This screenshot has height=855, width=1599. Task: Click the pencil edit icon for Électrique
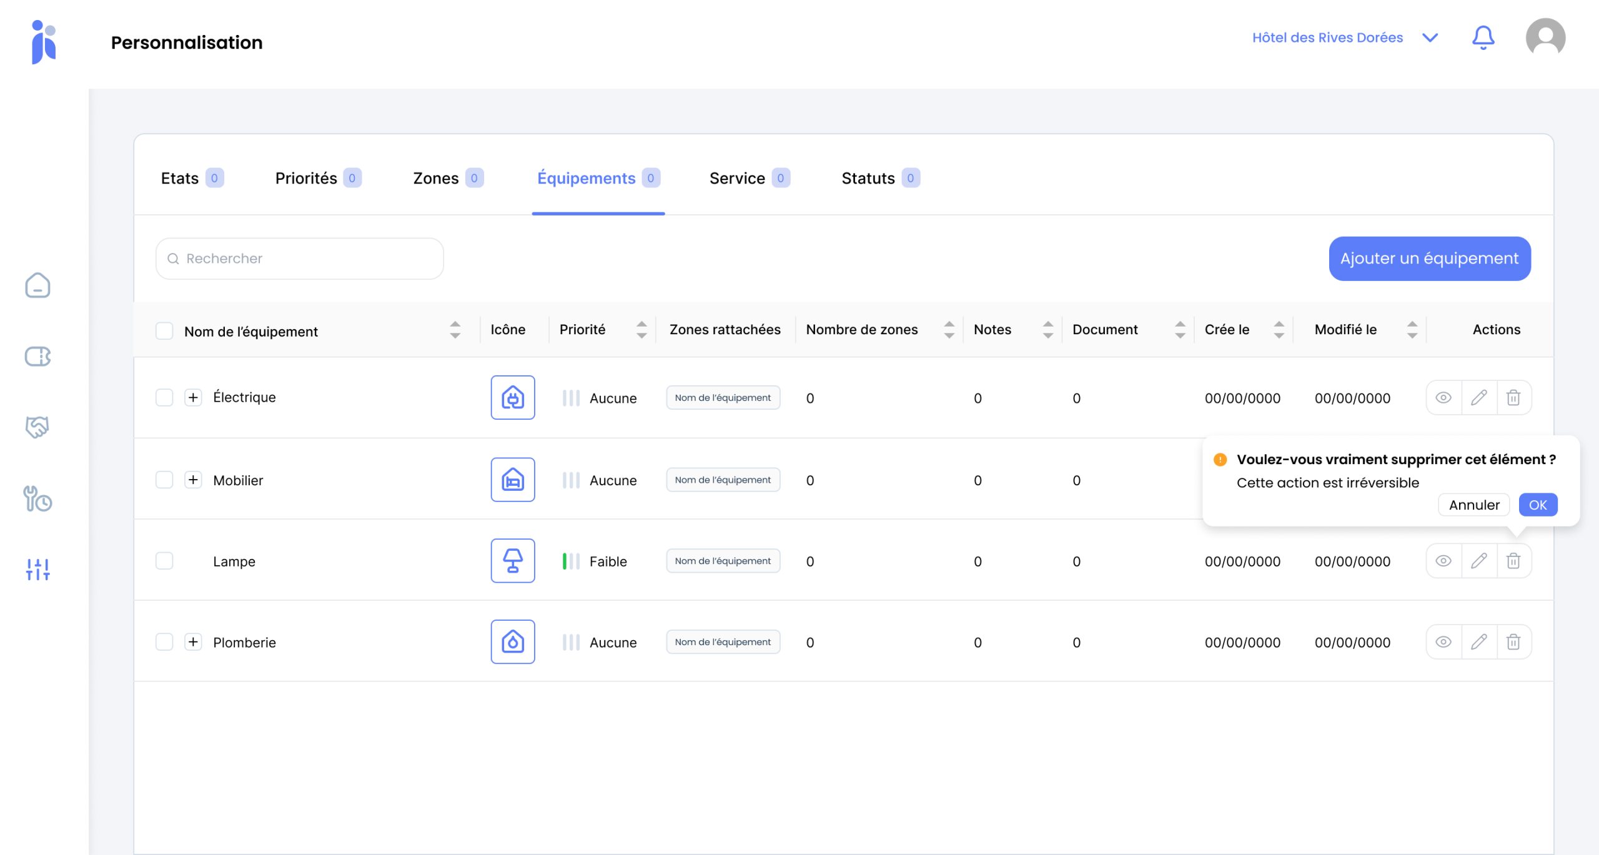coord(1478,398)
